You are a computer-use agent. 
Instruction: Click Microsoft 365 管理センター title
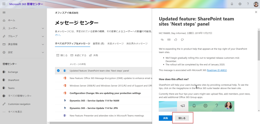[26, 4]
